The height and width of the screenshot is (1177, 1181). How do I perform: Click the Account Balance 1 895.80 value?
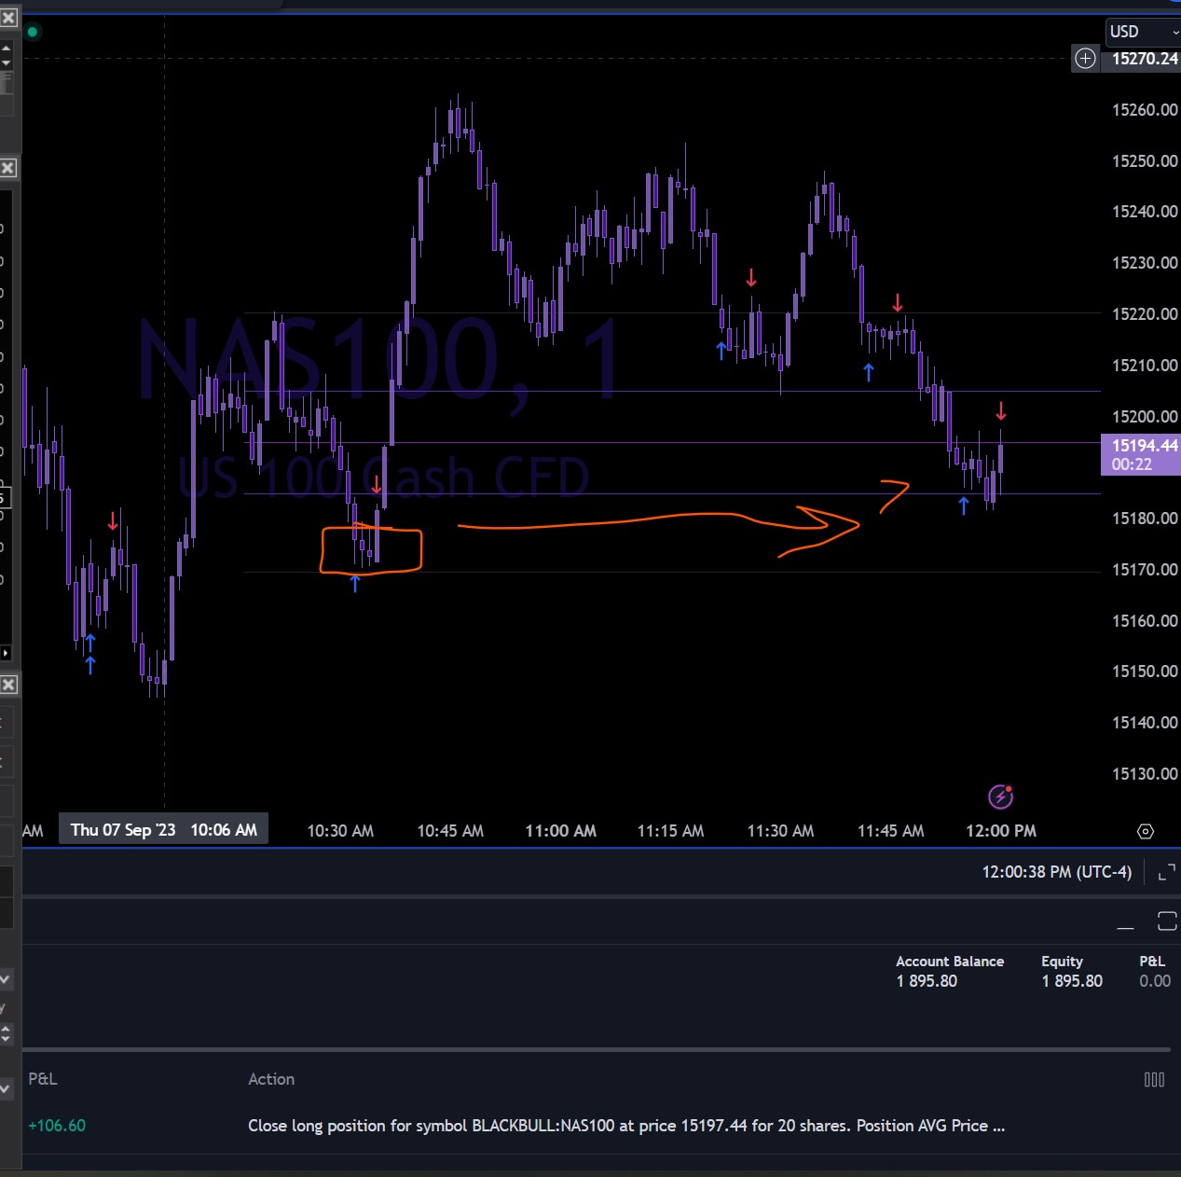tap(927, 981)
